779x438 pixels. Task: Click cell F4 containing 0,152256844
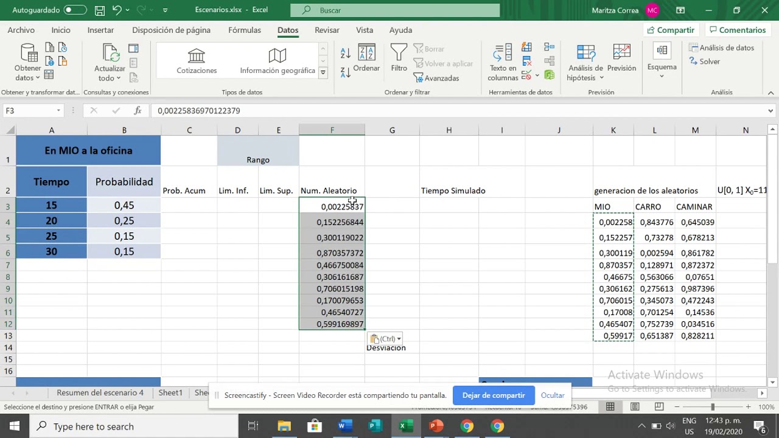tap(332, 222)
